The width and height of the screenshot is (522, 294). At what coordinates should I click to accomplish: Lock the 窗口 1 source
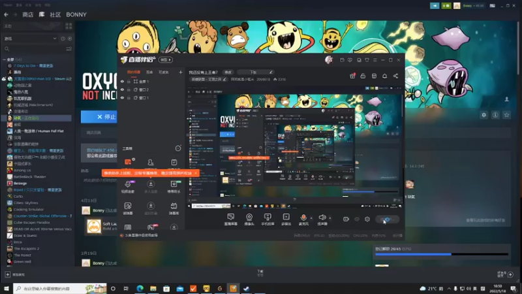tap(129, 98)
